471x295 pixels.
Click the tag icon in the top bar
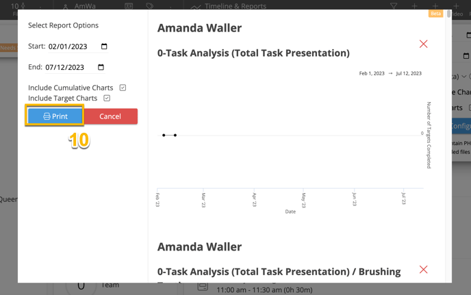(x=149, y=6)
